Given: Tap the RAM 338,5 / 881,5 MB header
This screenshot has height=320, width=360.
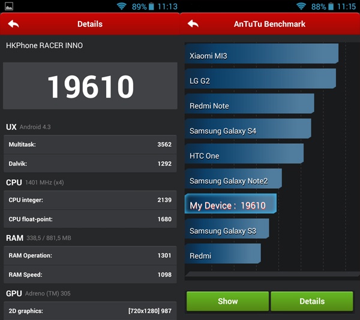Looking at the screenshot, I should 38,238.
